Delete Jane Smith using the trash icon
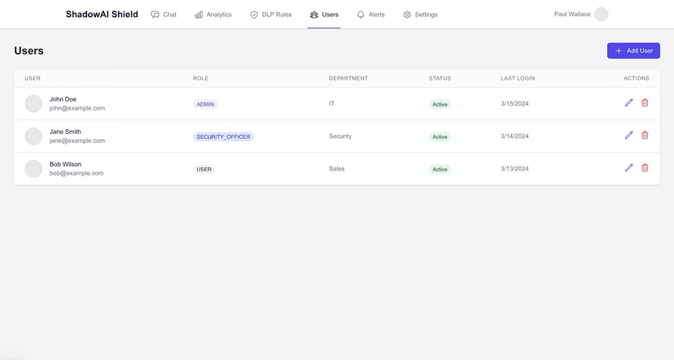 pyautogui.click(x=645, y=135)
